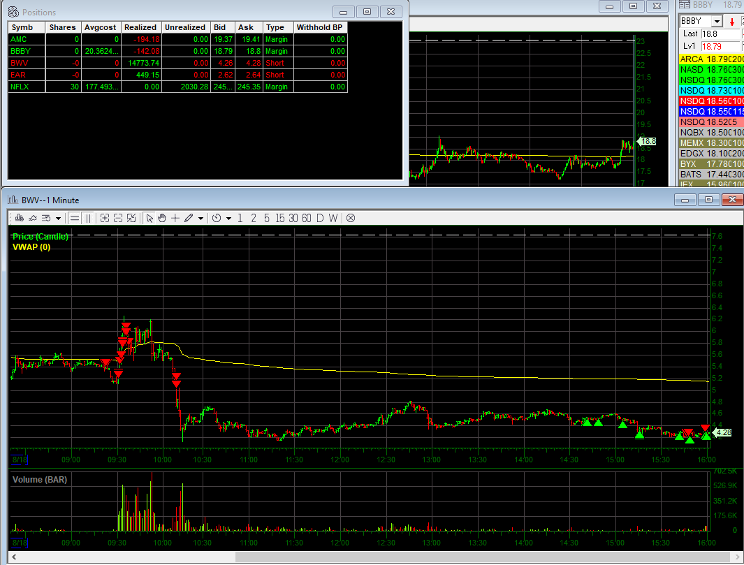Select the NASD 18.76 quote row
The height and width of the screenshot is (565, 744).
711,70
